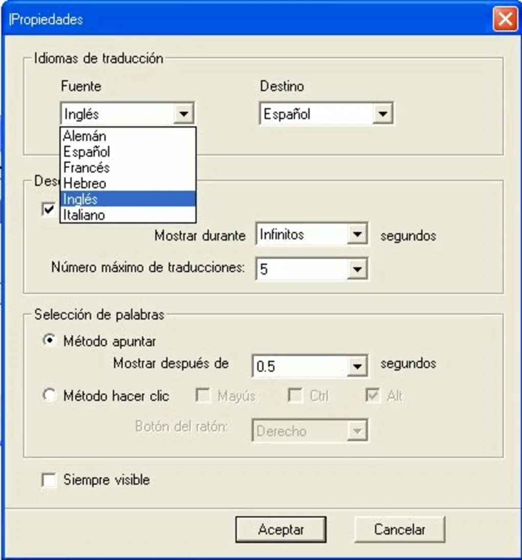Click the Fuente combo box showing Inglés
This screenshot has height=560, width=522.
click(x=127, y=114)
